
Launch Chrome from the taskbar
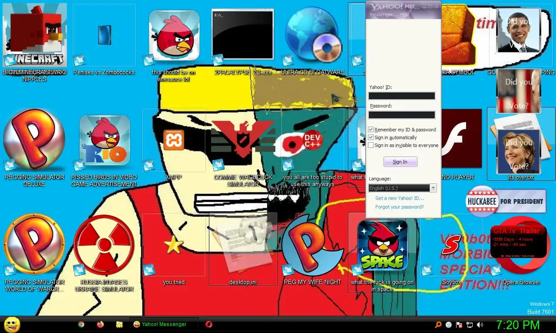[x=81, y=324]
